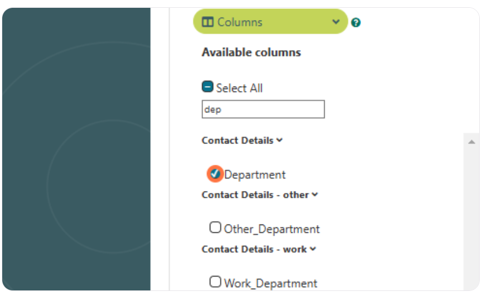Click the Available columns heading
This screenshot has width=487, height=296.
251,52
